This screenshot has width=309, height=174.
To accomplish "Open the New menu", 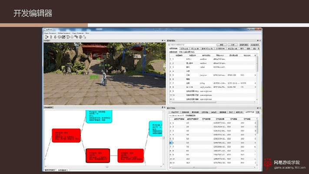I will click(87, 33).
